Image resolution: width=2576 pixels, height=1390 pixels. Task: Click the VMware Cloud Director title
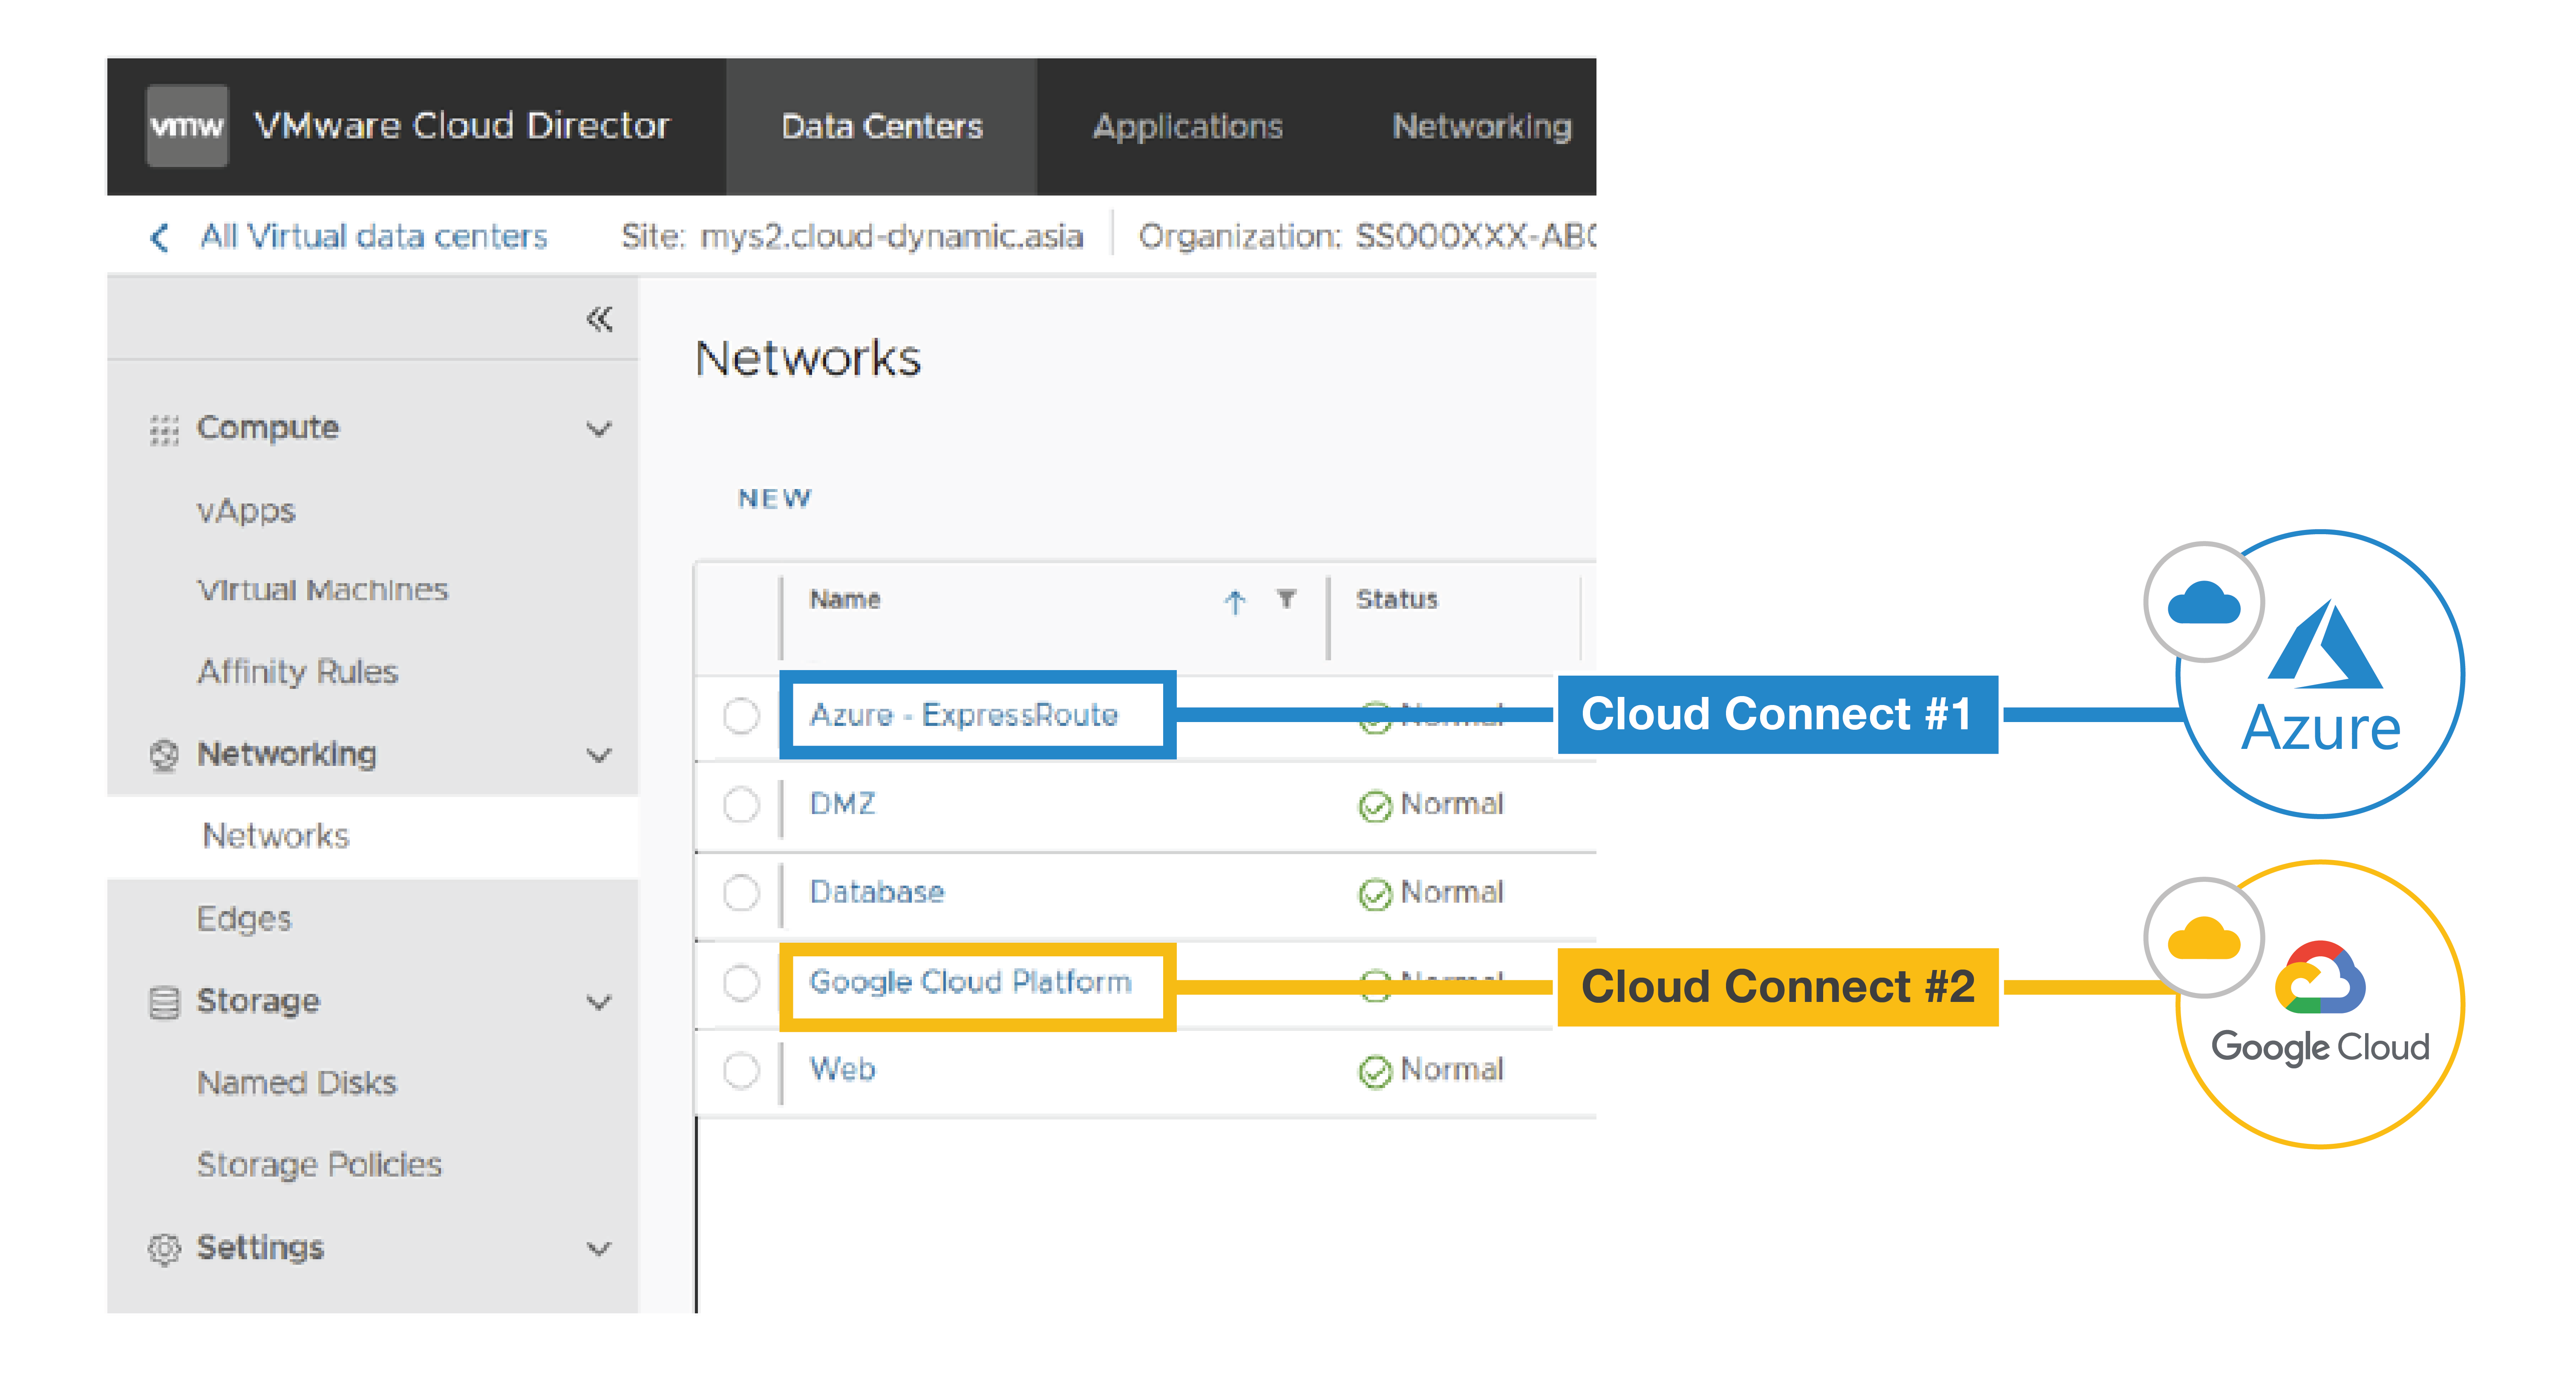click(x=461, y=126)
